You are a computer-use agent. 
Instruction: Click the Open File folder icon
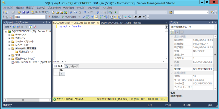[19, 12]
